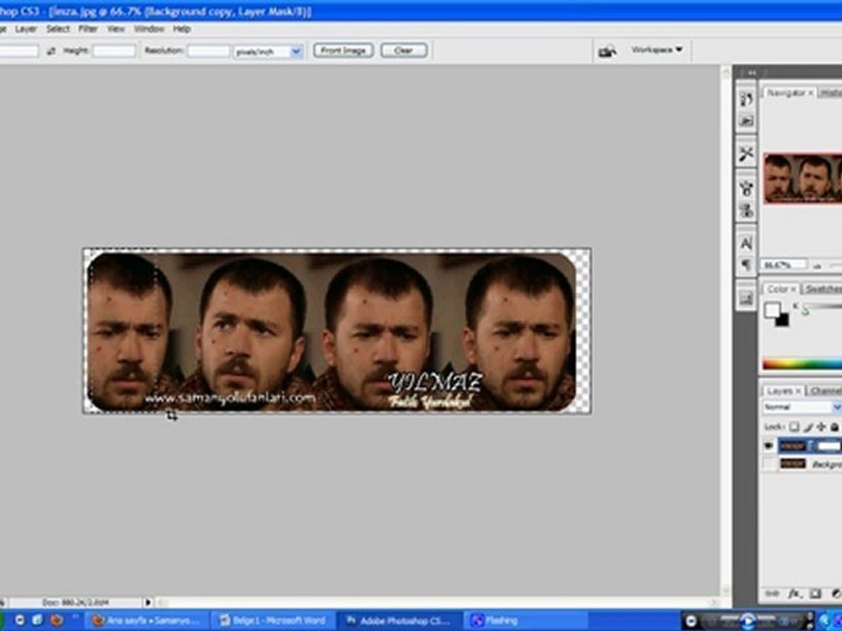Open the Window menu
842x631 pixels.
[149, 29]
